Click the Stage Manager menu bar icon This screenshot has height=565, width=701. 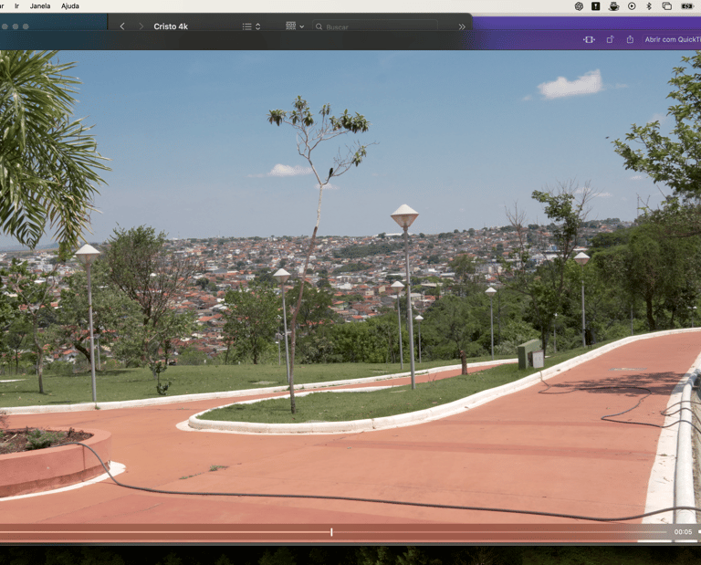(666, 5)
